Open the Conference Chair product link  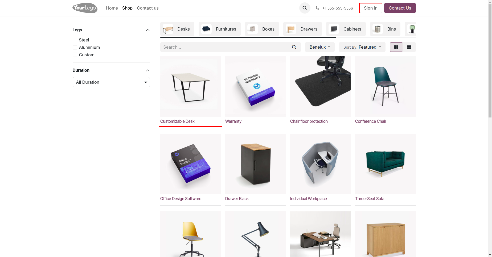[x=371, y=121]
